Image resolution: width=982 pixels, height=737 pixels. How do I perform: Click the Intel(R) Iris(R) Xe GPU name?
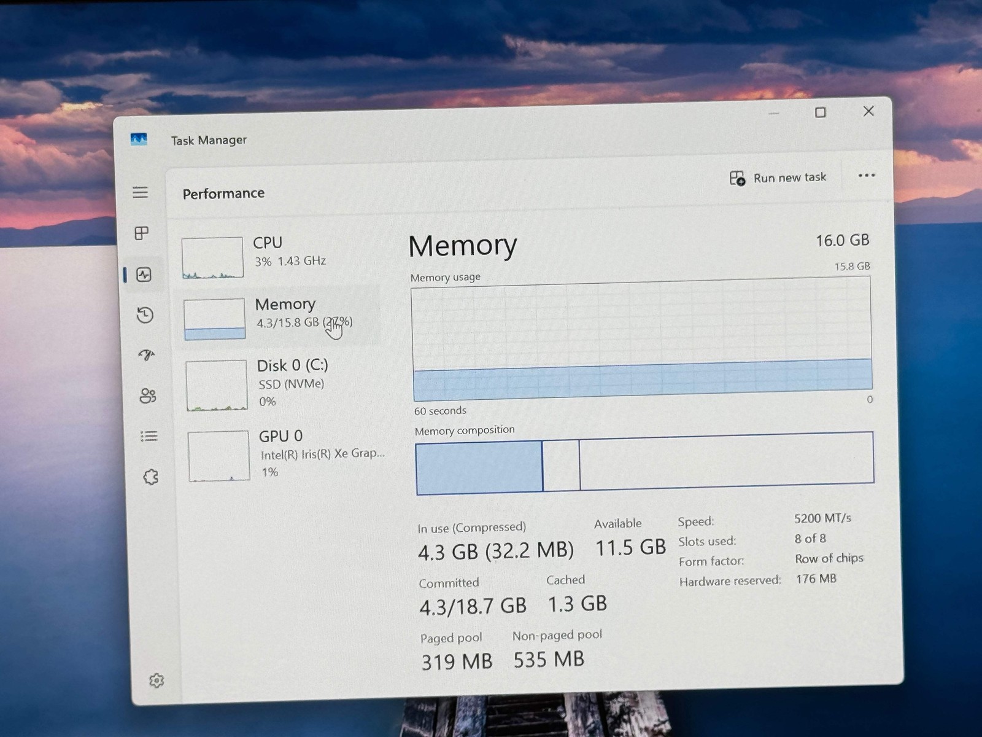tap(322, 454)
